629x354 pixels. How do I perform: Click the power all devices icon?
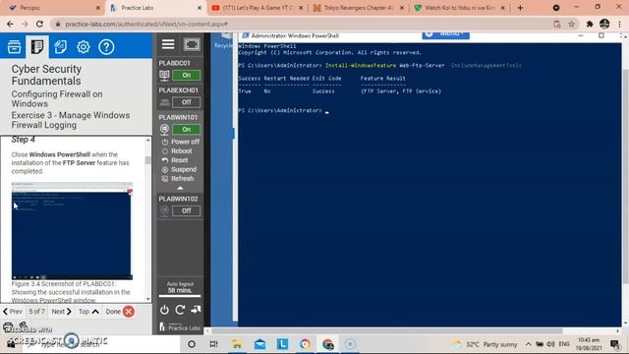(x=164, y=310)
